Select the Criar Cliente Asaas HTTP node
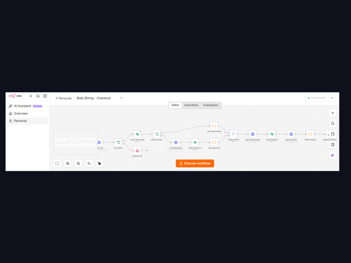The image size is (351, 263). 176,142
